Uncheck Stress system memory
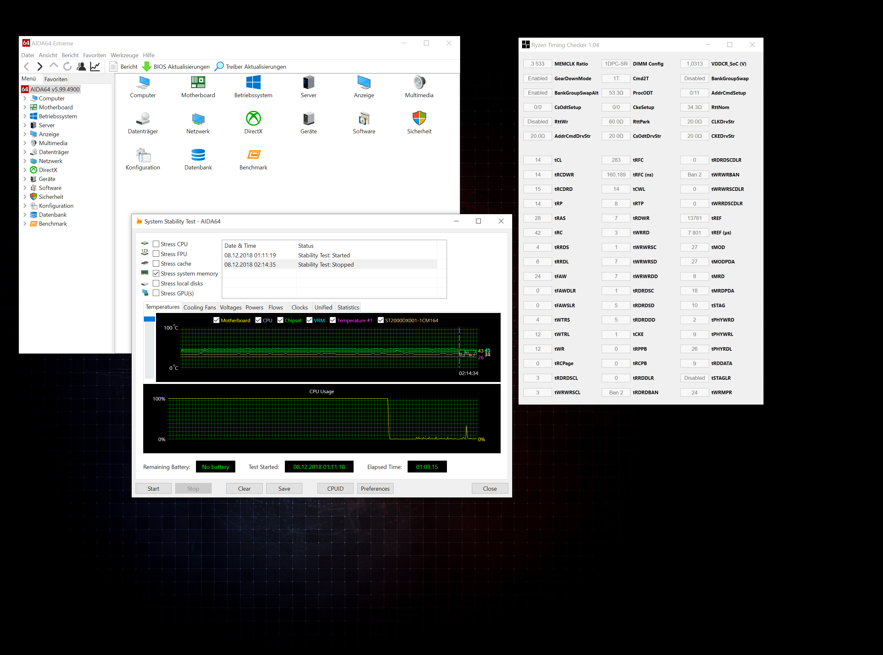The image size is (883, 655). (156, 273)
